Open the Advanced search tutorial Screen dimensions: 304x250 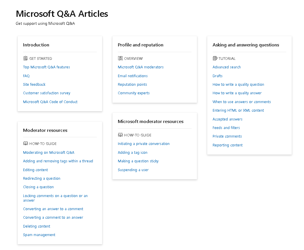click(x=227, y=67)
